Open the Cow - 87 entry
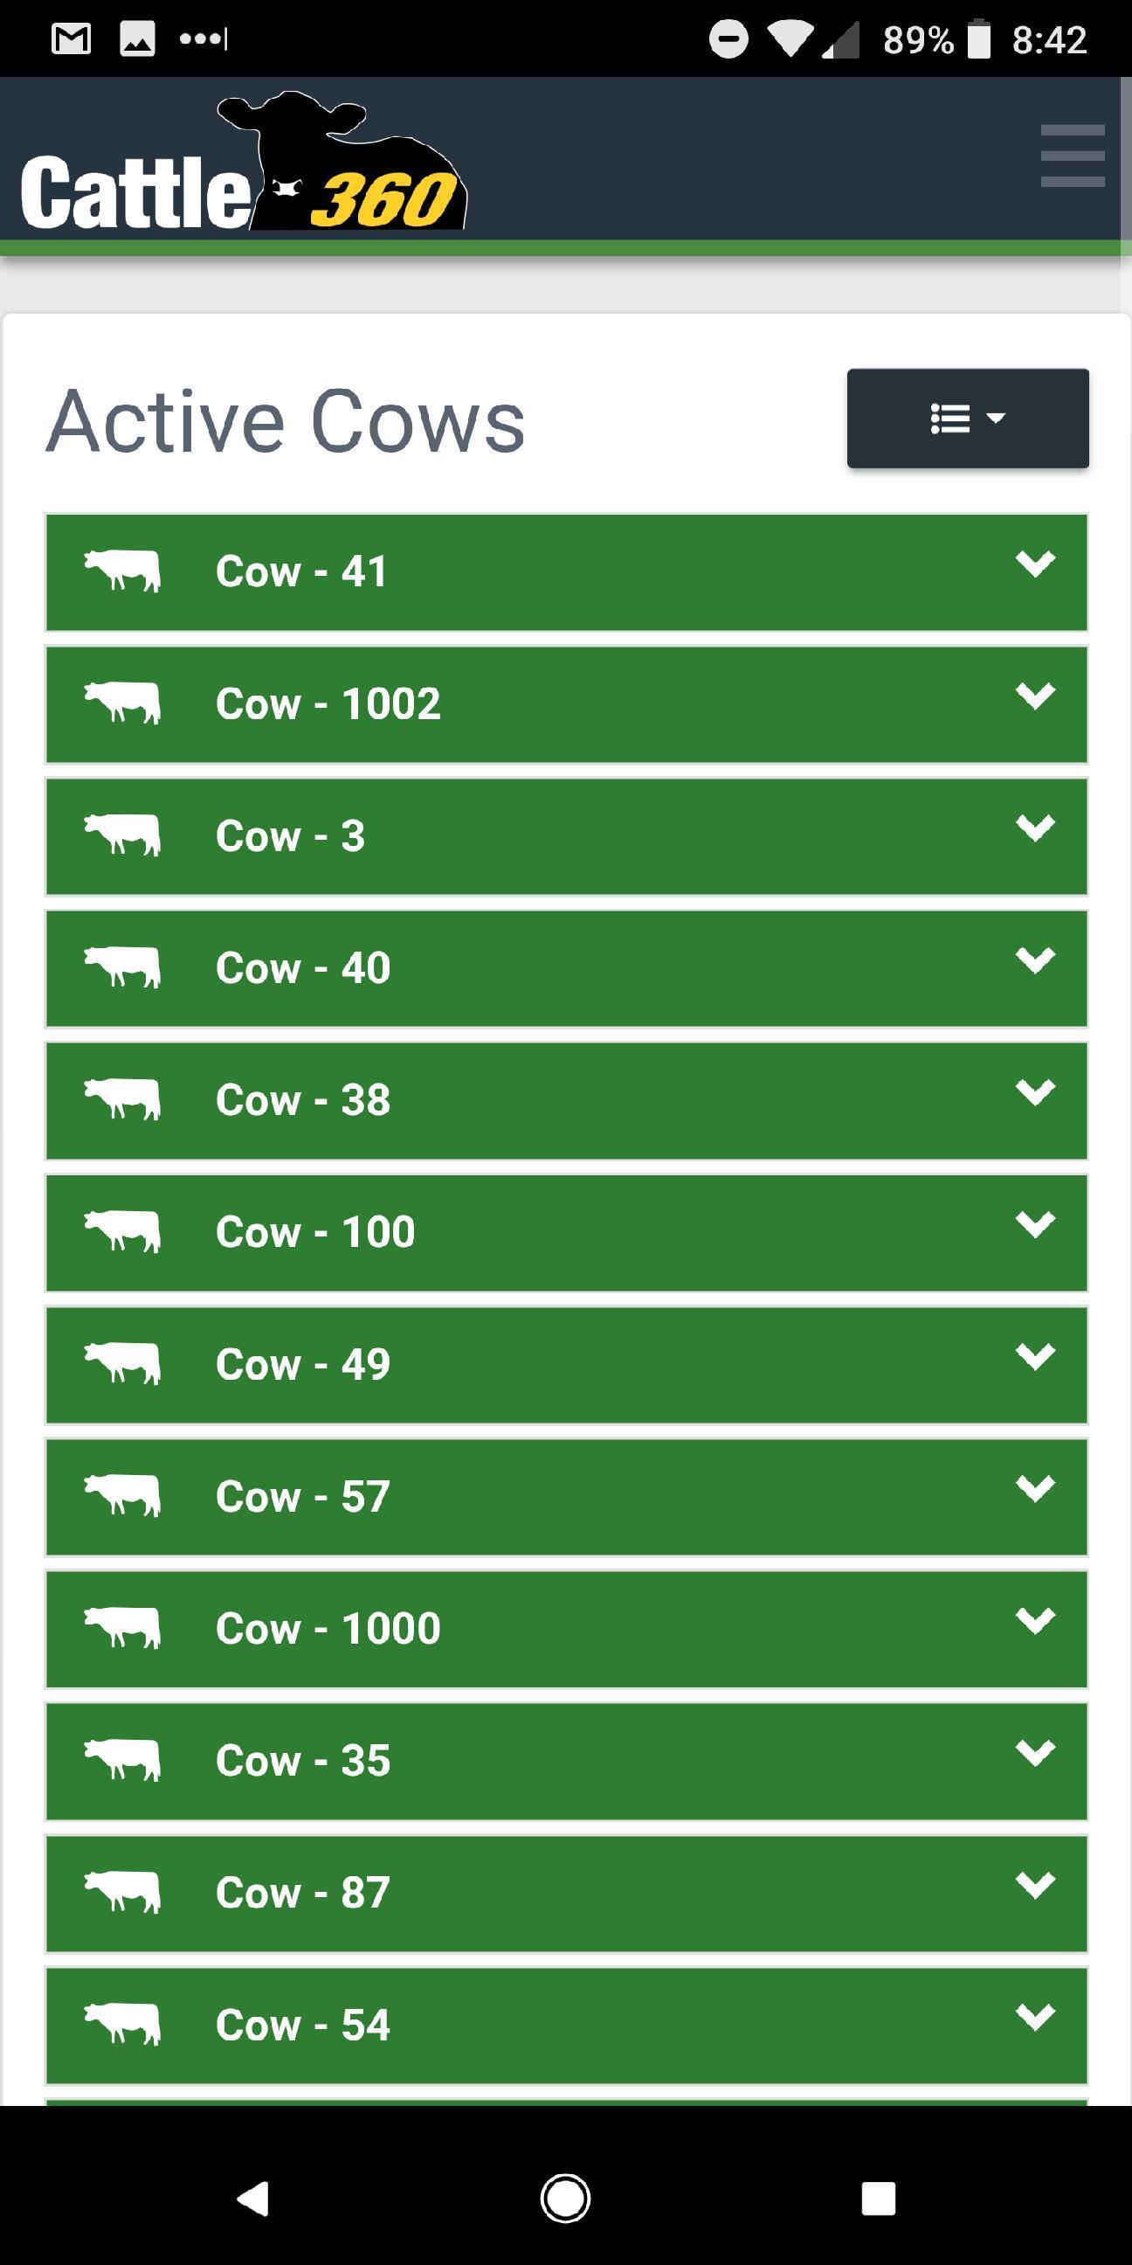The height and width of the screenshot is (2265, 1132). [x=566, y=1894]
